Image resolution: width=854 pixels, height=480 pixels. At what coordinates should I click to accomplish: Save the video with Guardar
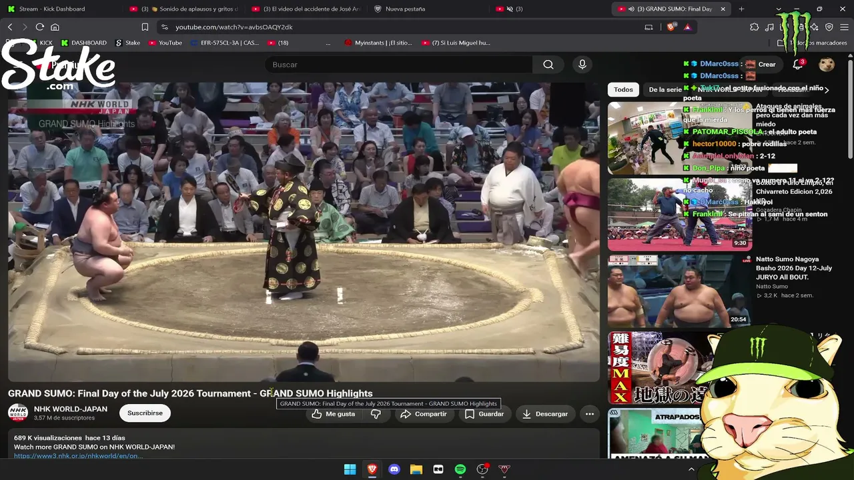pyautogui.click(x=484, y=414)
